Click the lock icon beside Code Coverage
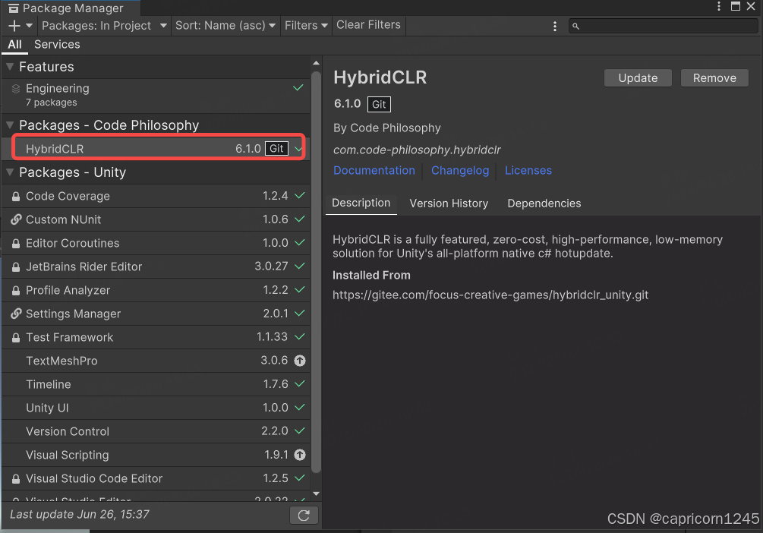 [16, 196]
